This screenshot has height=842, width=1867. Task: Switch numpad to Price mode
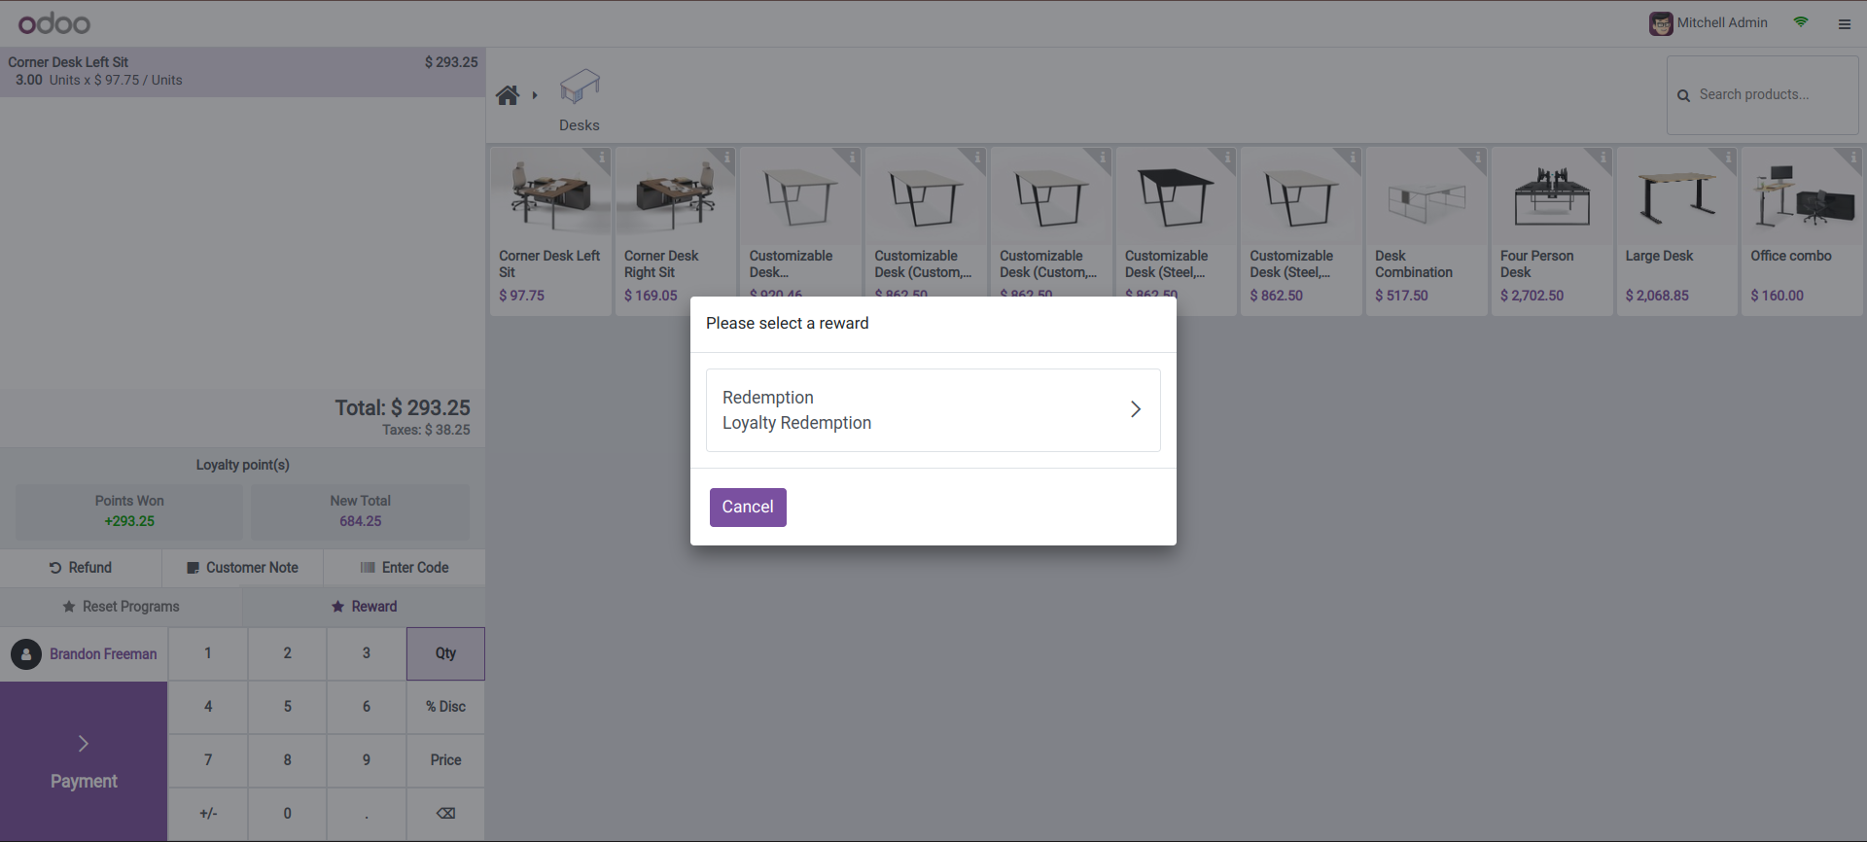click(x=445, y=760)
